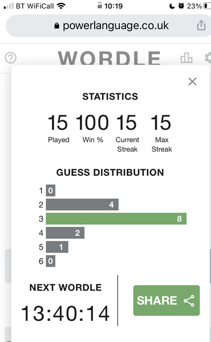Tap the browser share icon in address bar

pos(201,25)
